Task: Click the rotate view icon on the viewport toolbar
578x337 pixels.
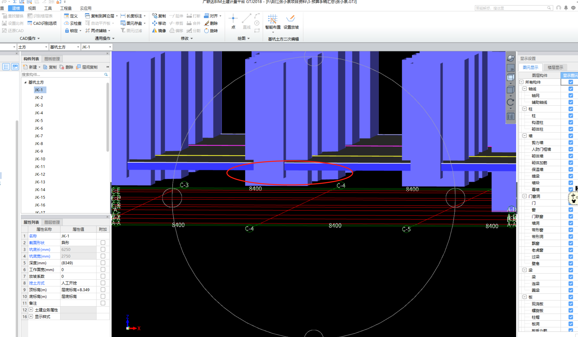Action: 511,102
